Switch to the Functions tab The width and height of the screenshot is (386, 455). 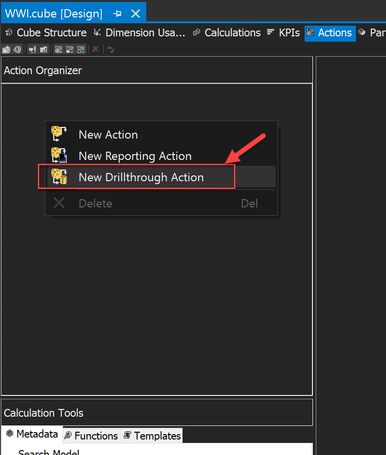[92, 436]
